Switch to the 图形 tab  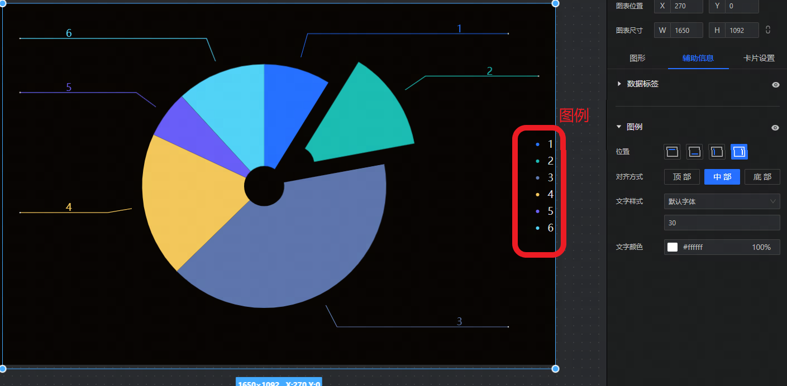tap(637, 58)
